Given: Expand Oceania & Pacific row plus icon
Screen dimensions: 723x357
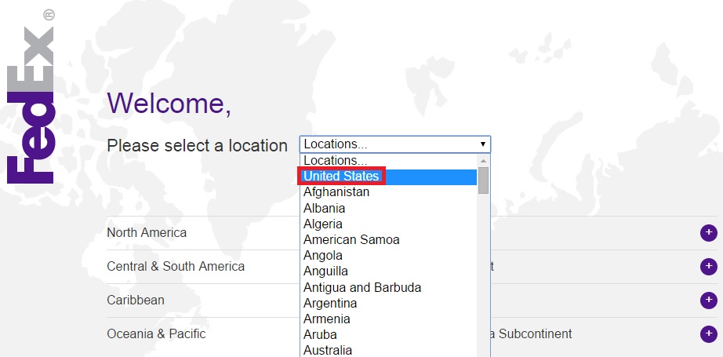Looking at the screenshot, I should pos(709,334).
